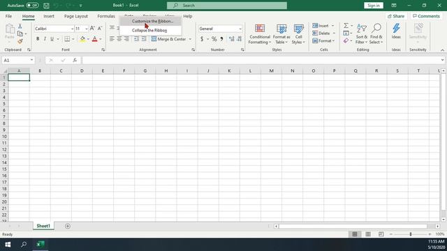Collapse the ribbon with the chevron
The width and height of the screenshot is (447, 251).
coord(442,50)
